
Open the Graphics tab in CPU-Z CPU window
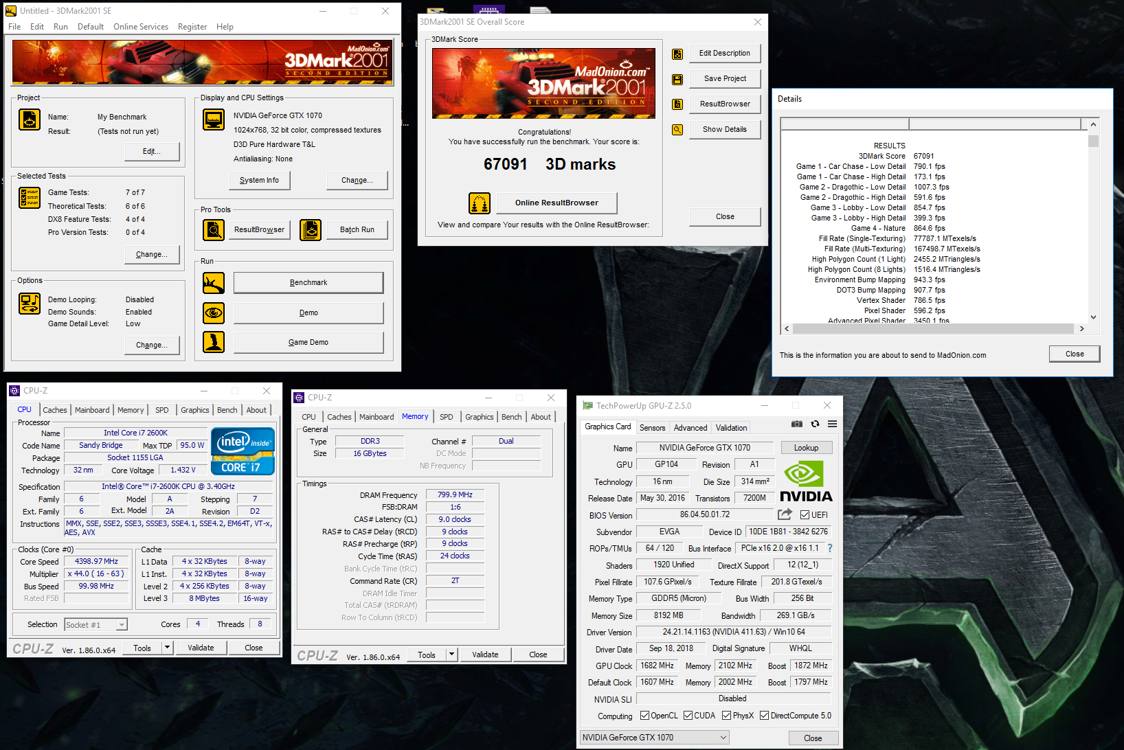click(x=195, y=410)
